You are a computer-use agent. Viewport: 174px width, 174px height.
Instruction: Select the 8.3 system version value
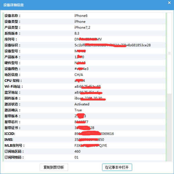[77, 33]
